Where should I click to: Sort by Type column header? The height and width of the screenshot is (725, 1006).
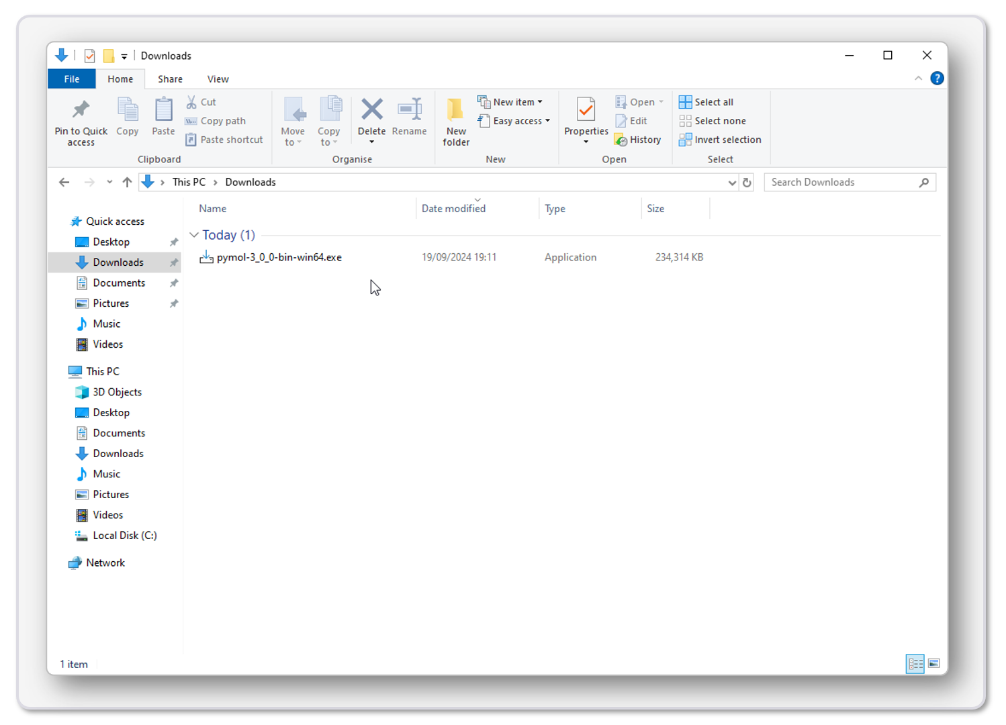[x=555, y=209]
